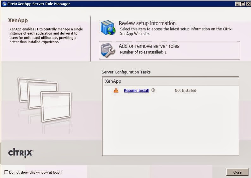Click the info icon next to Resume Install
251x178 pixels.
click(153, 90)
